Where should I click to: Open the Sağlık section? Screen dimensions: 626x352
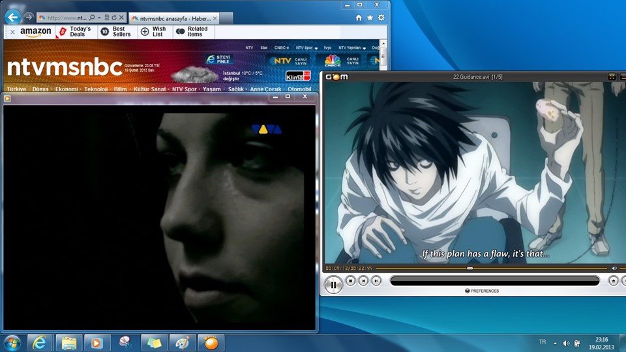(235, 89)
